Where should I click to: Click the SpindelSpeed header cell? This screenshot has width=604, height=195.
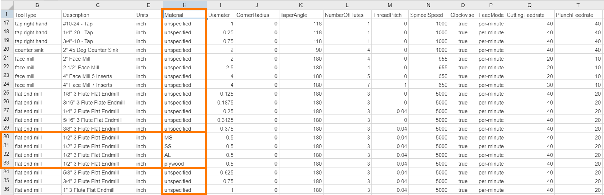(428, 15)
